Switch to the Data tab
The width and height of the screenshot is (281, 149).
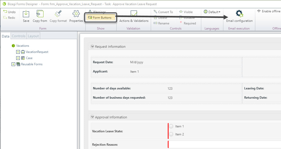point(6,36)
